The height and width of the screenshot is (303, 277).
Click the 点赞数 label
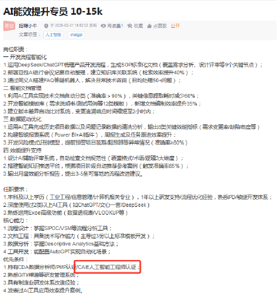pos(160,26)
